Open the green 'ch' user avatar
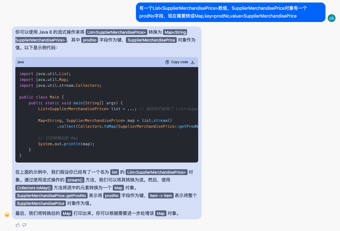 (331, 18)
